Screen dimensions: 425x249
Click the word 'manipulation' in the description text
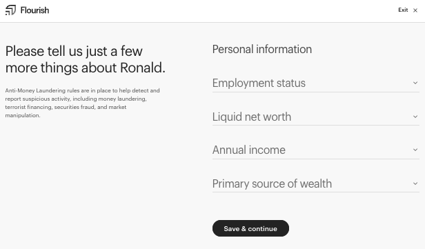tap(22, 115)
